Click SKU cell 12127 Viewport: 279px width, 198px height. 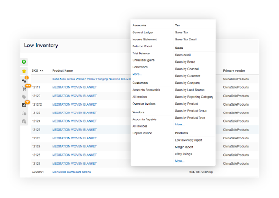[x=36, y=146]
